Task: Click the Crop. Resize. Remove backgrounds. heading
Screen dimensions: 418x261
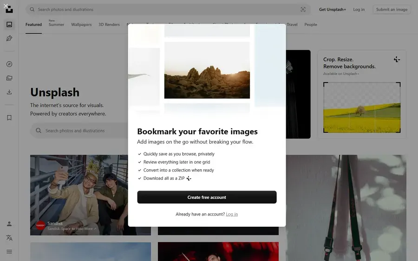Action: 349,63
